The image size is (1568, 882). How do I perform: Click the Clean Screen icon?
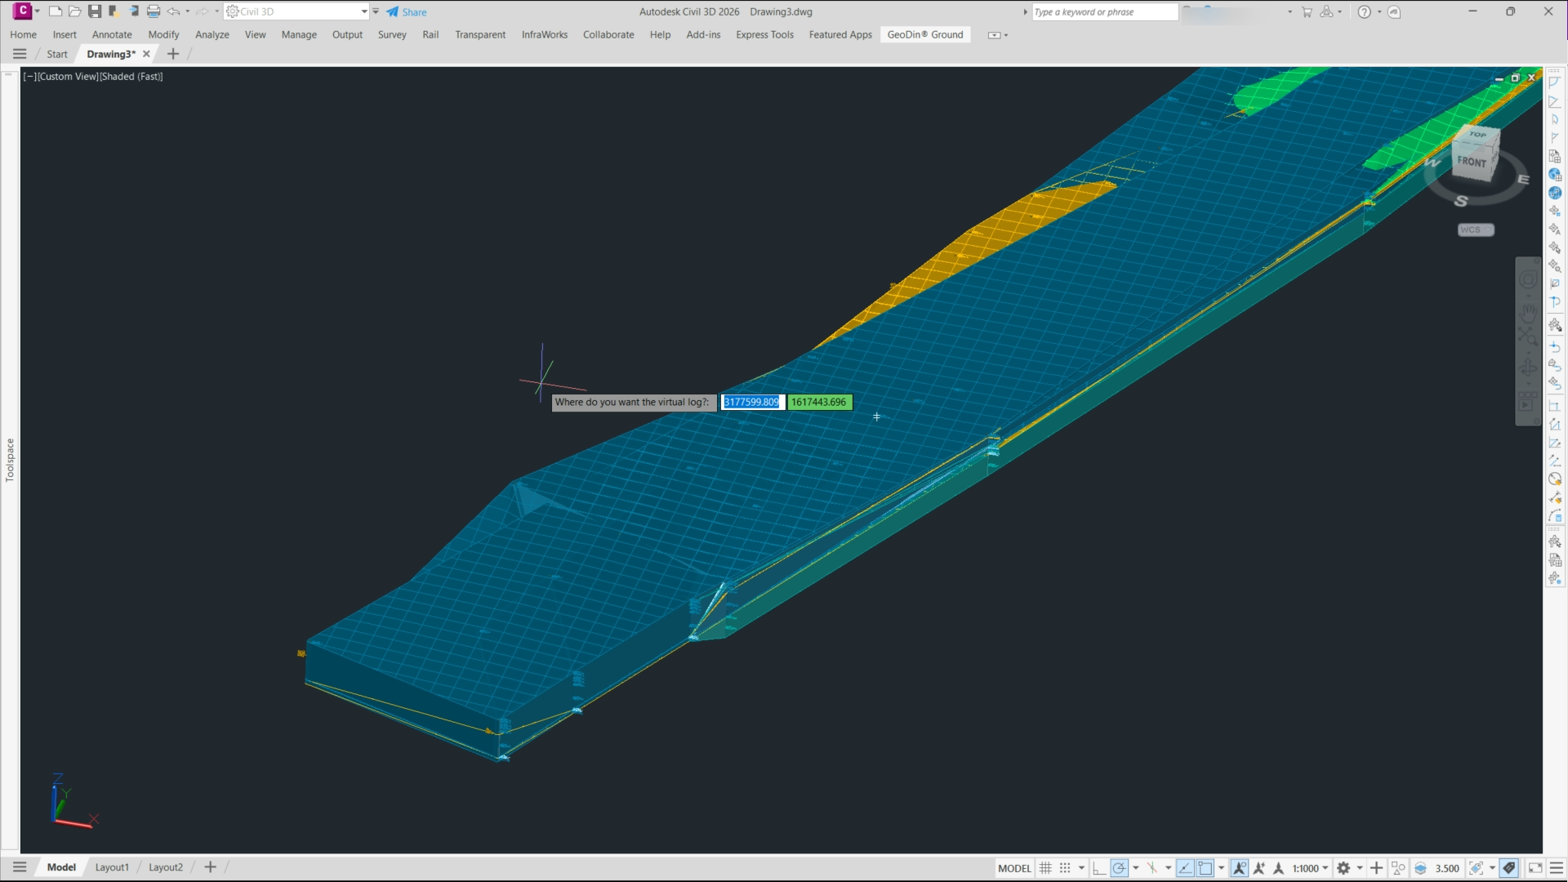(x=1535, y=868)
